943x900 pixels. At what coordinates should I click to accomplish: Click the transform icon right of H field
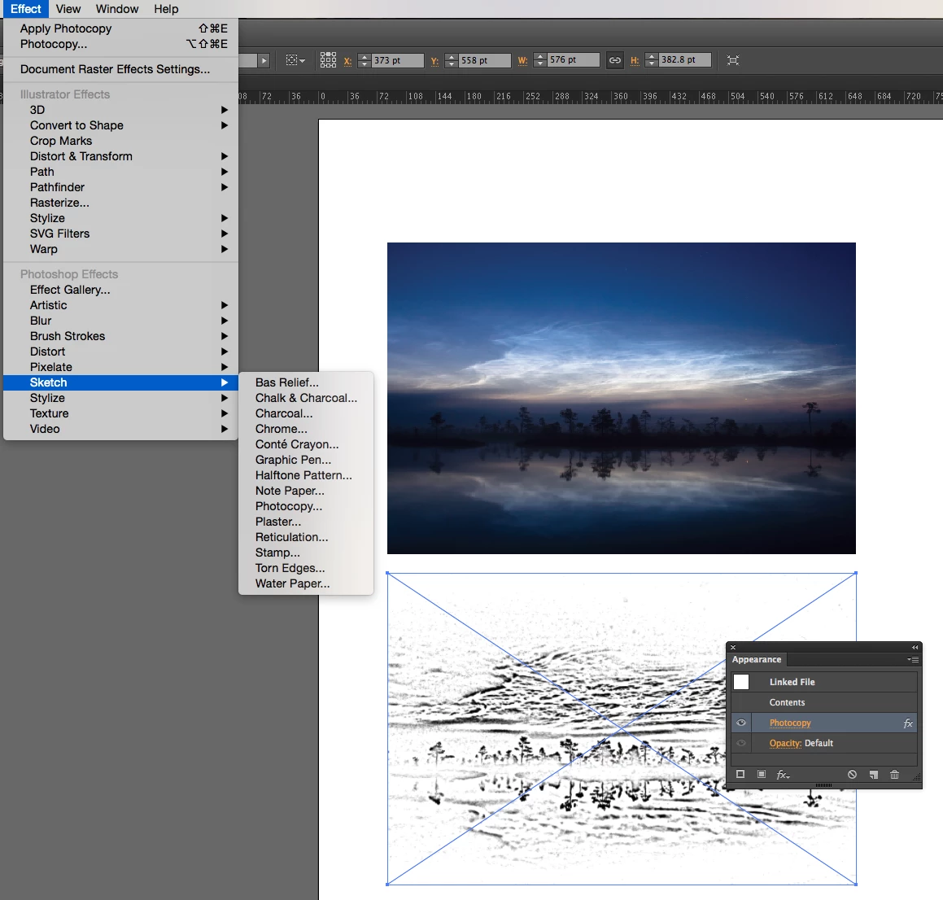pos(732,60)
